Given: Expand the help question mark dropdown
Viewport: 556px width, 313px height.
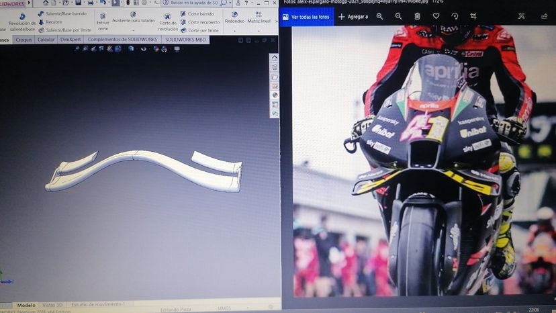Looking at the screenshot, I should tap(251, 3).
